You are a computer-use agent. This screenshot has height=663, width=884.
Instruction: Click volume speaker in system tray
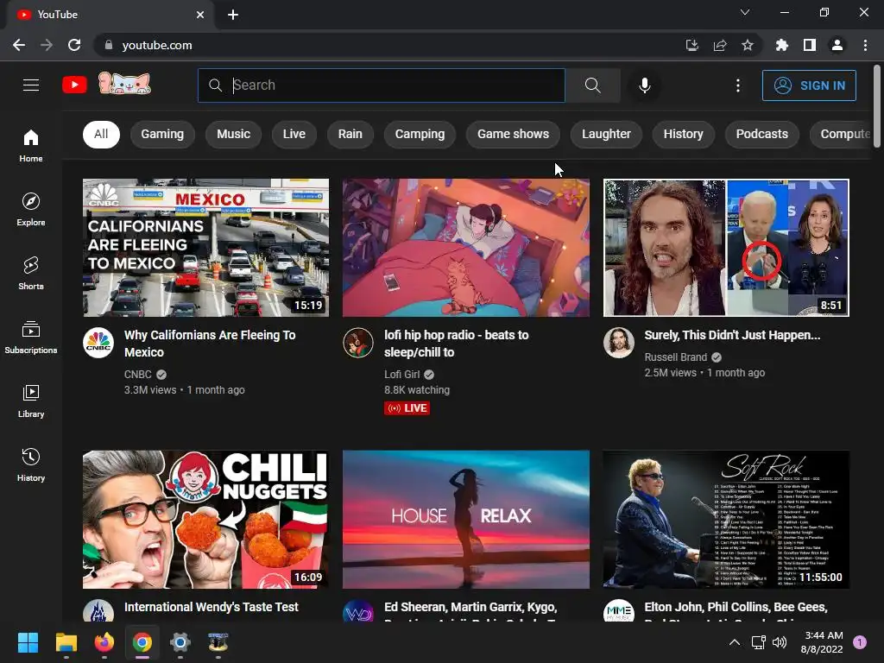pyautogui.click(x=780, y=642)
